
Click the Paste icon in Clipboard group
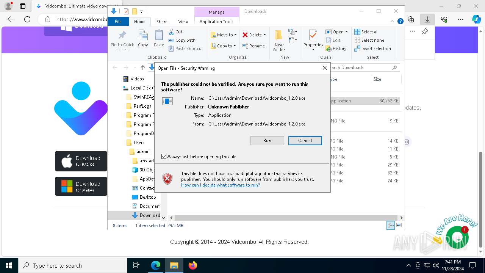pyautogui.click(x=159, y=38)
